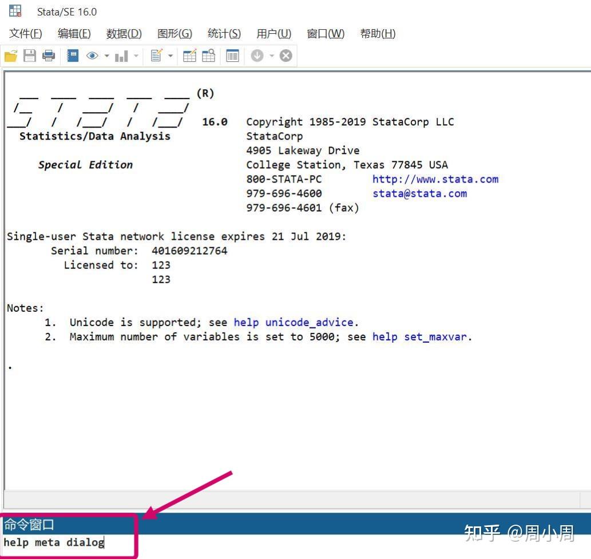The height and width of the screenshot is (559, 591).
Task: Click the More down-arrow icon
Action: point(257,56)
